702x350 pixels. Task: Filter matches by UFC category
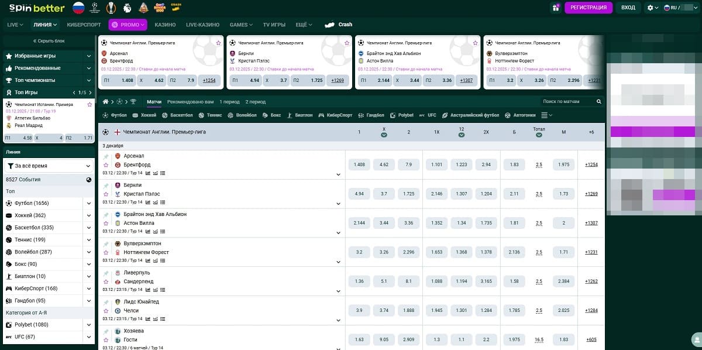pyautogui.click(x=428, y=115)
